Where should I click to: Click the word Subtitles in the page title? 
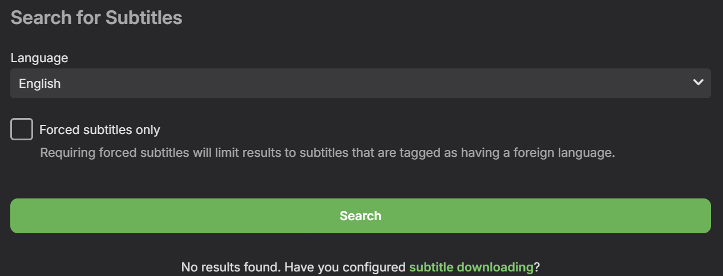144,18
